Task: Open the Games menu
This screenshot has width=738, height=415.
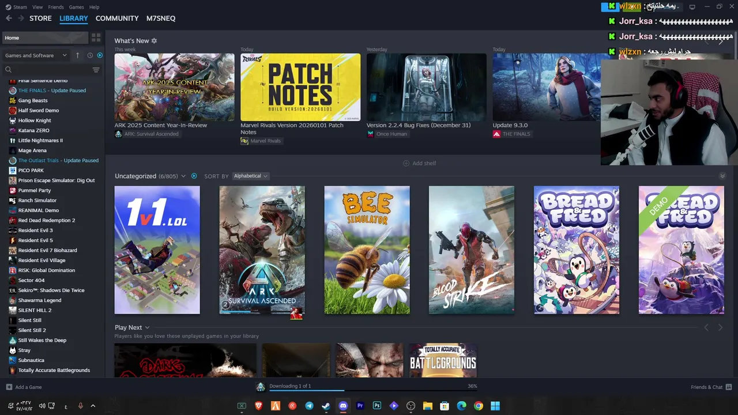Action: 76,7
